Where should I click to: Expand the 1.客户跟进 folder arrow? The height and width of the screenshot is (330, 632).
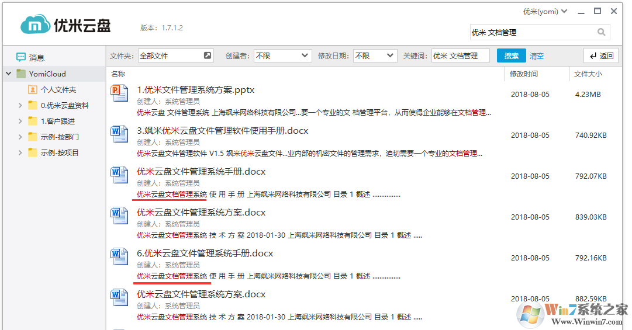[x=20, y=121]
